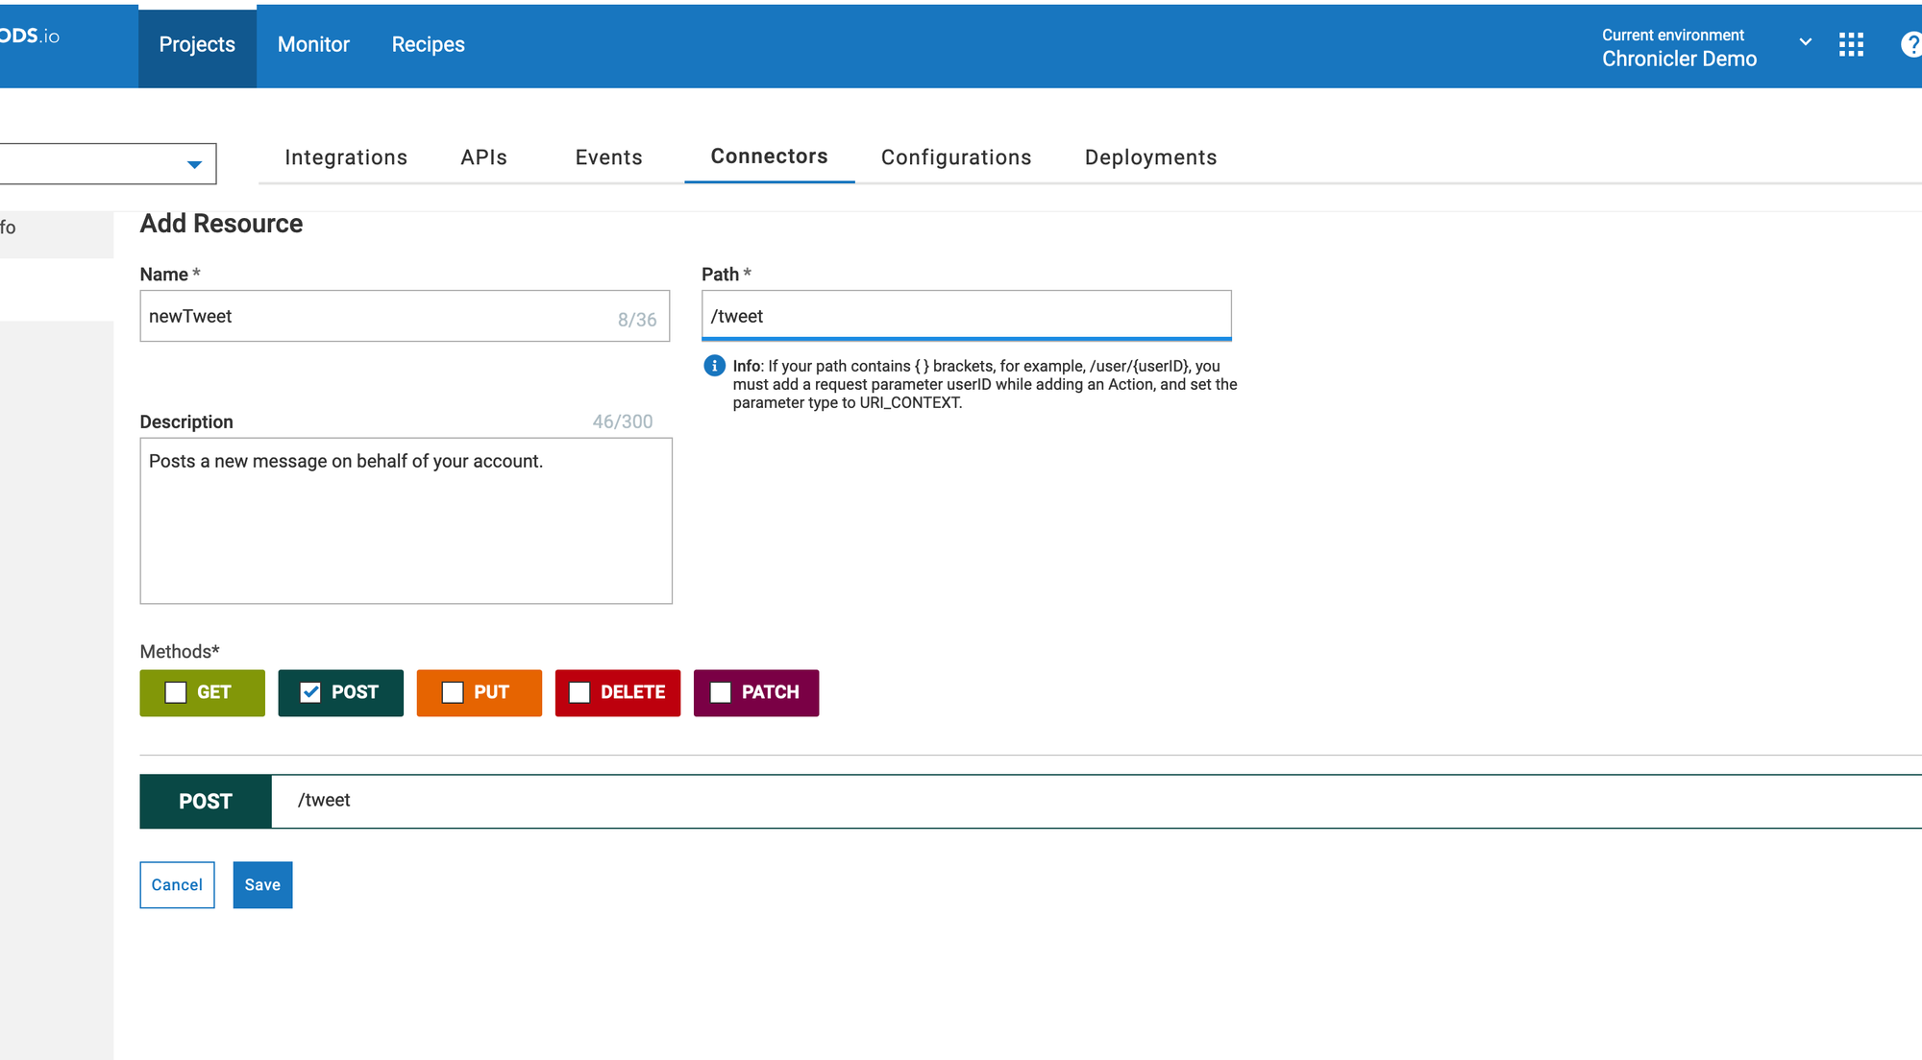The width and height of the screenshot is (1922, 1060).
Task: Open the project selector dropdown arrow
Action: tap(194, 164)
